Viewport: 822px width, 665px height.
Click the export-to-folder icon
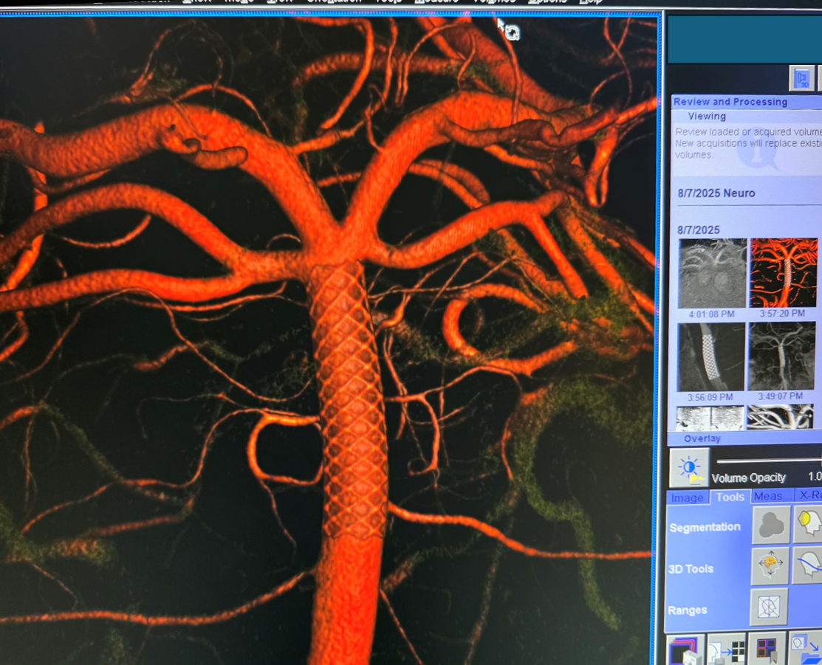[806, 650]
